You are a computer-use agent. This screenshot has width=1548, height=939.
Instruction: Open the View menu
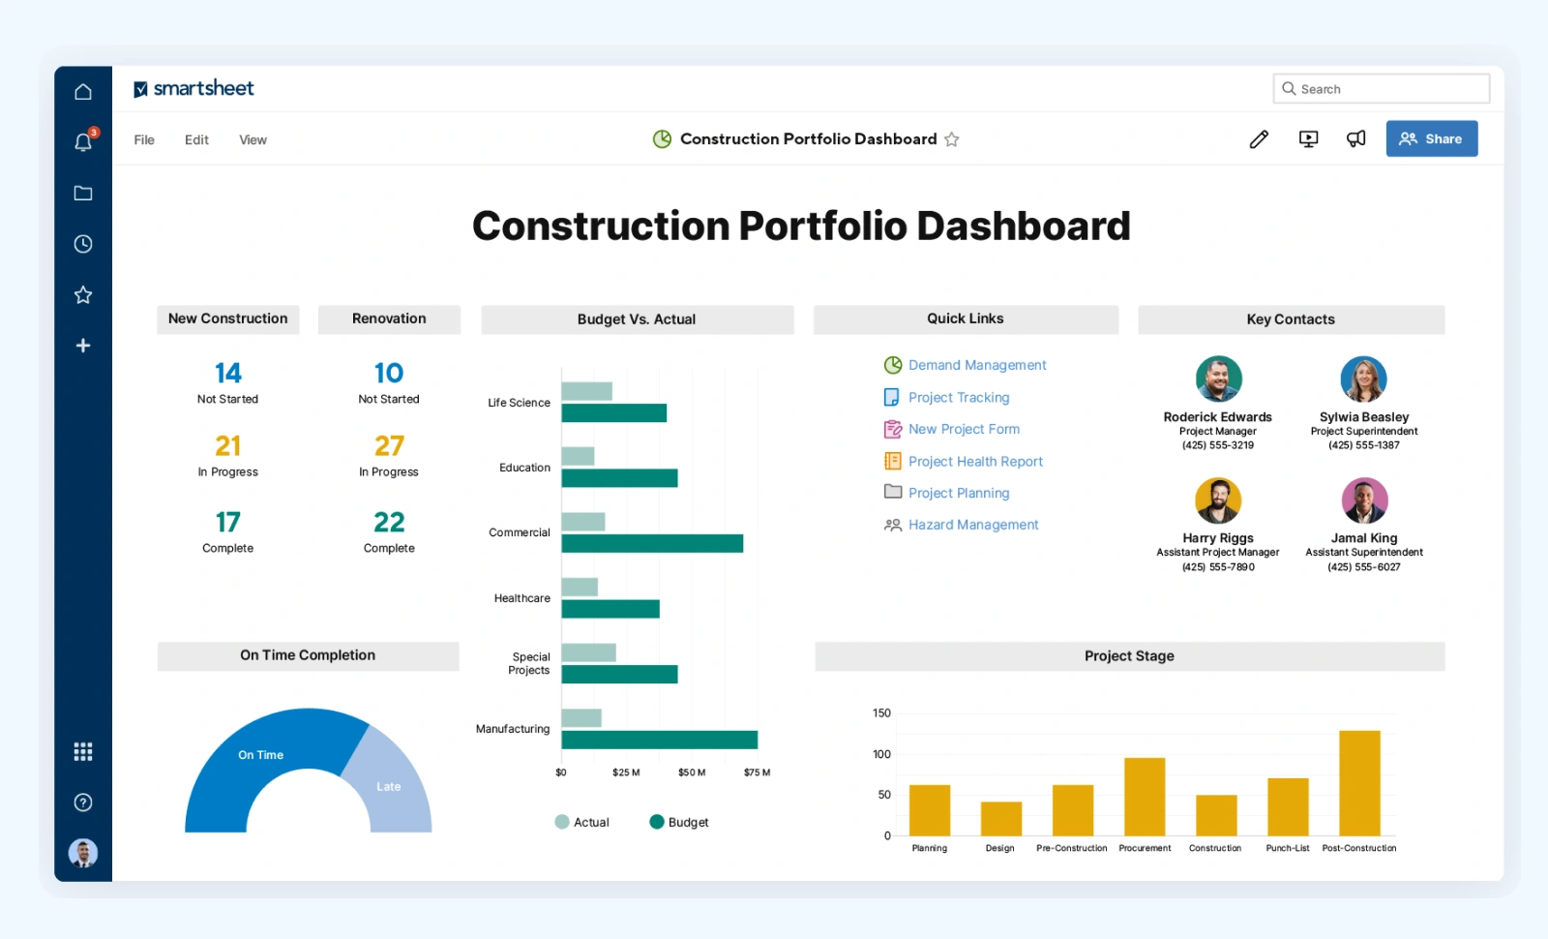pyautogui.click(x=253, y=140)
